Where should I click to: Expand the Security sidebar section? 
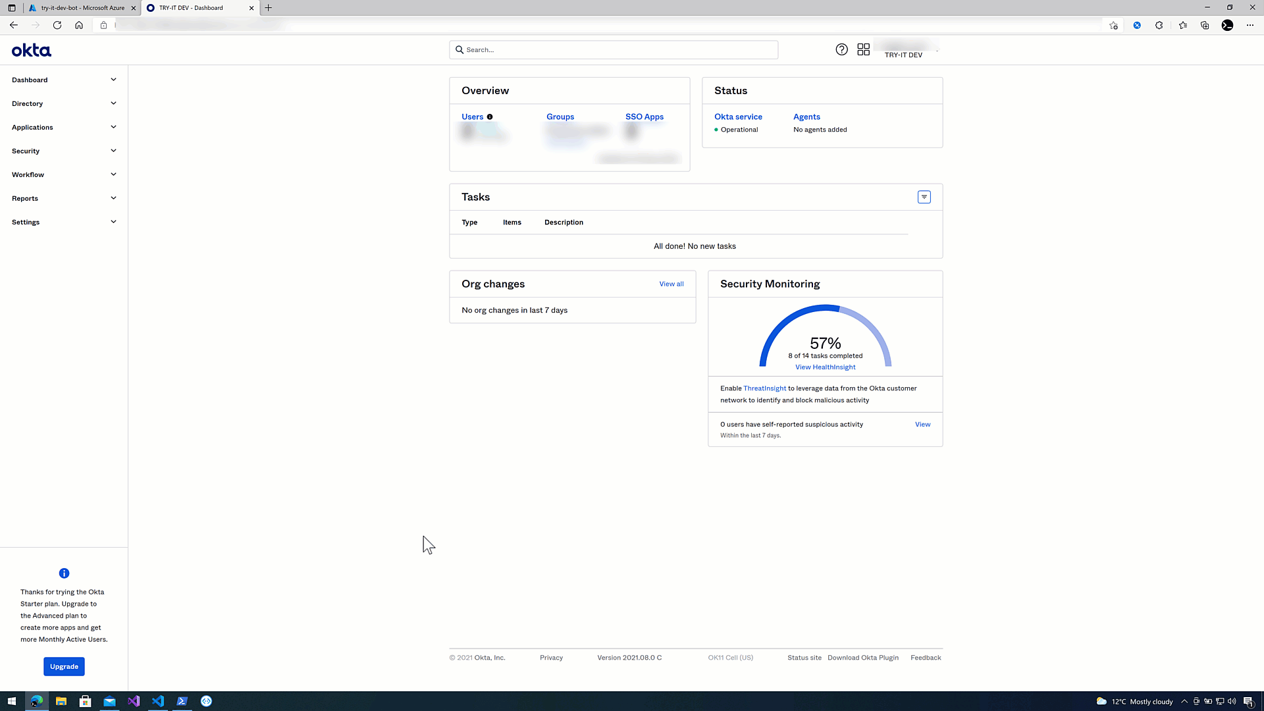[64, 151]
